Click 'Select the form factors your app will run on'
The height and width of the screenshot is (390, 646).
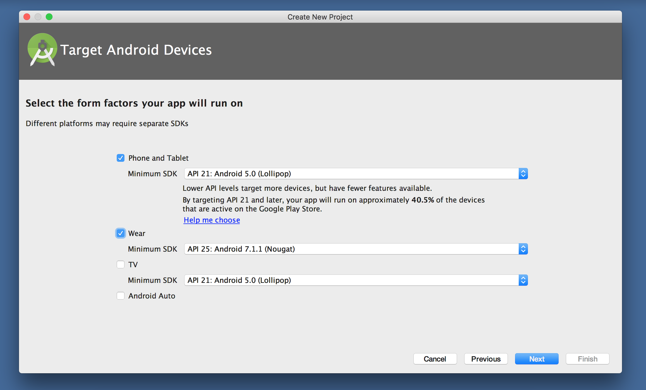[x=134, y=103]
